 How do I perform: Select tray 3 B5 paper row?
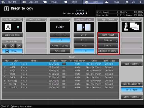tap(60, 71)
